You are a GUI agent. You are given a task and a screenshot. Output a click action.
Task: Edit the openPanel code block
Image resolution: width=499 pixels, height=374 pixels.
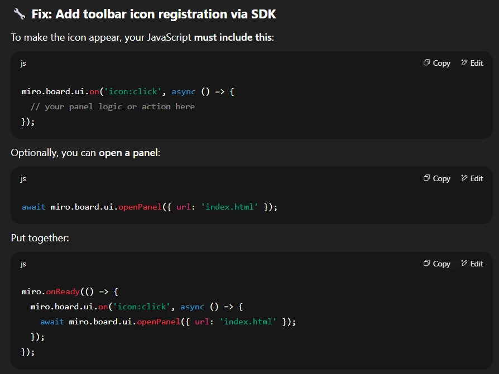coord(472,178)
